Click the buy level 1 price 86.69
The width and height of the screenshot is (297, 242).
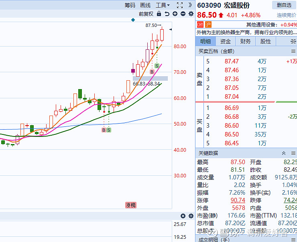(x=232, y=108)
